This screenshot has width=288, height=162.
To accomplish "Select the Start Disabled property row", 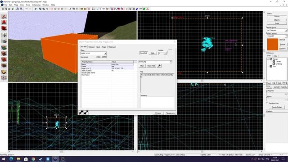I will click(x=108, y=71).
